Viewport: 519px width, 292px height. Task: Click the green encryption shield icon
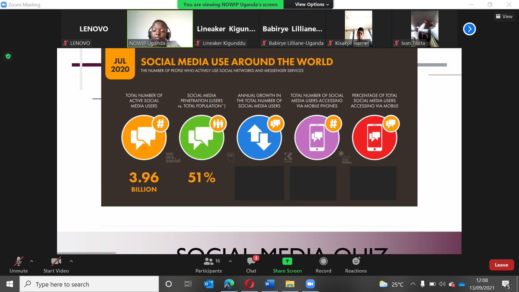tap(8, 56)
